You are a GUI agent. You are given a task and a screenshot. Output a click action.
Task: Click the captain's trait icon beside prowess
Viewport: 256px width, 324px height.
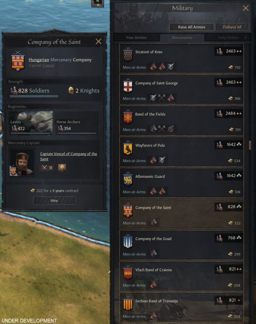(x=62, y=168)
